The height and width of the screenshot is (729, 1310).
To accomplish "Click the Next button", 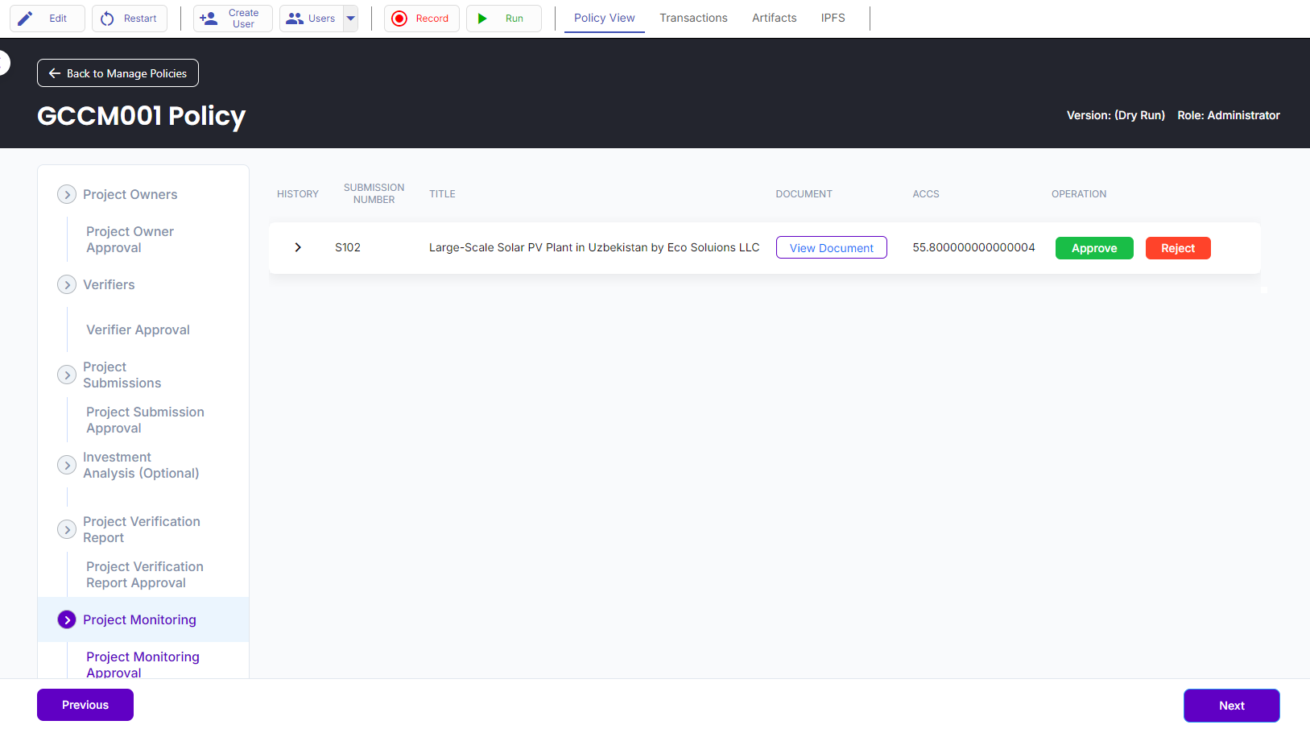I will pos(1230,706).
